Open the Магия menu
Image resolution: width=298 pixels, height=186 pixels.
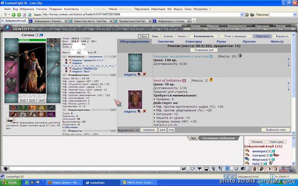(x=113, y=9)
